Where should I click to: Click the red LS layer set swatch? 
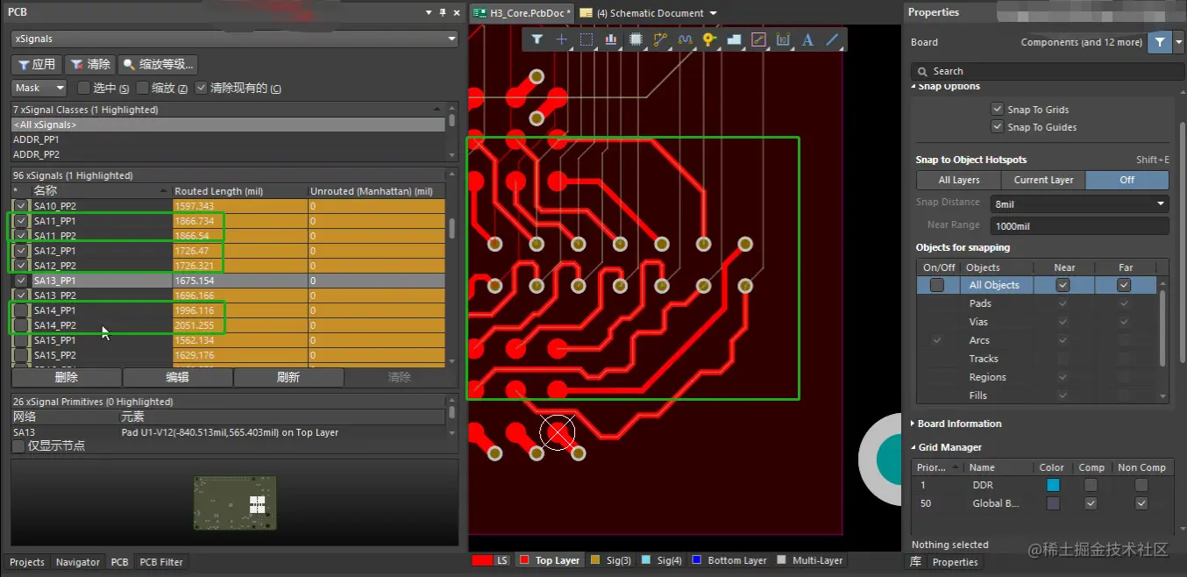tap(481, 560)
